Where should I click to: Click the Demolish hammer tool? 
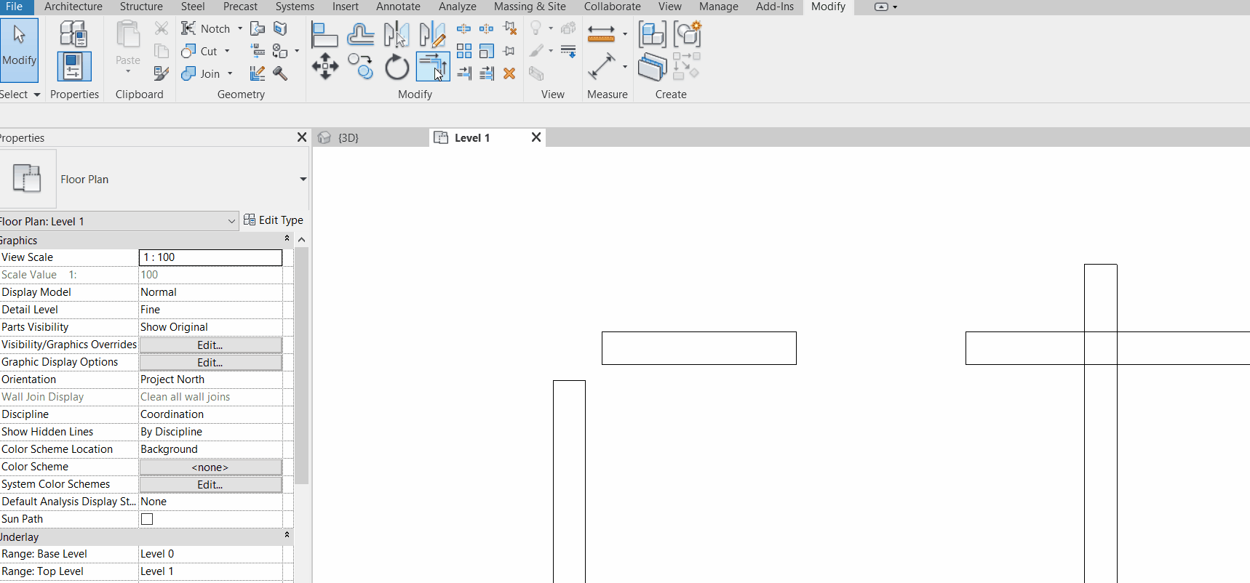280,73
